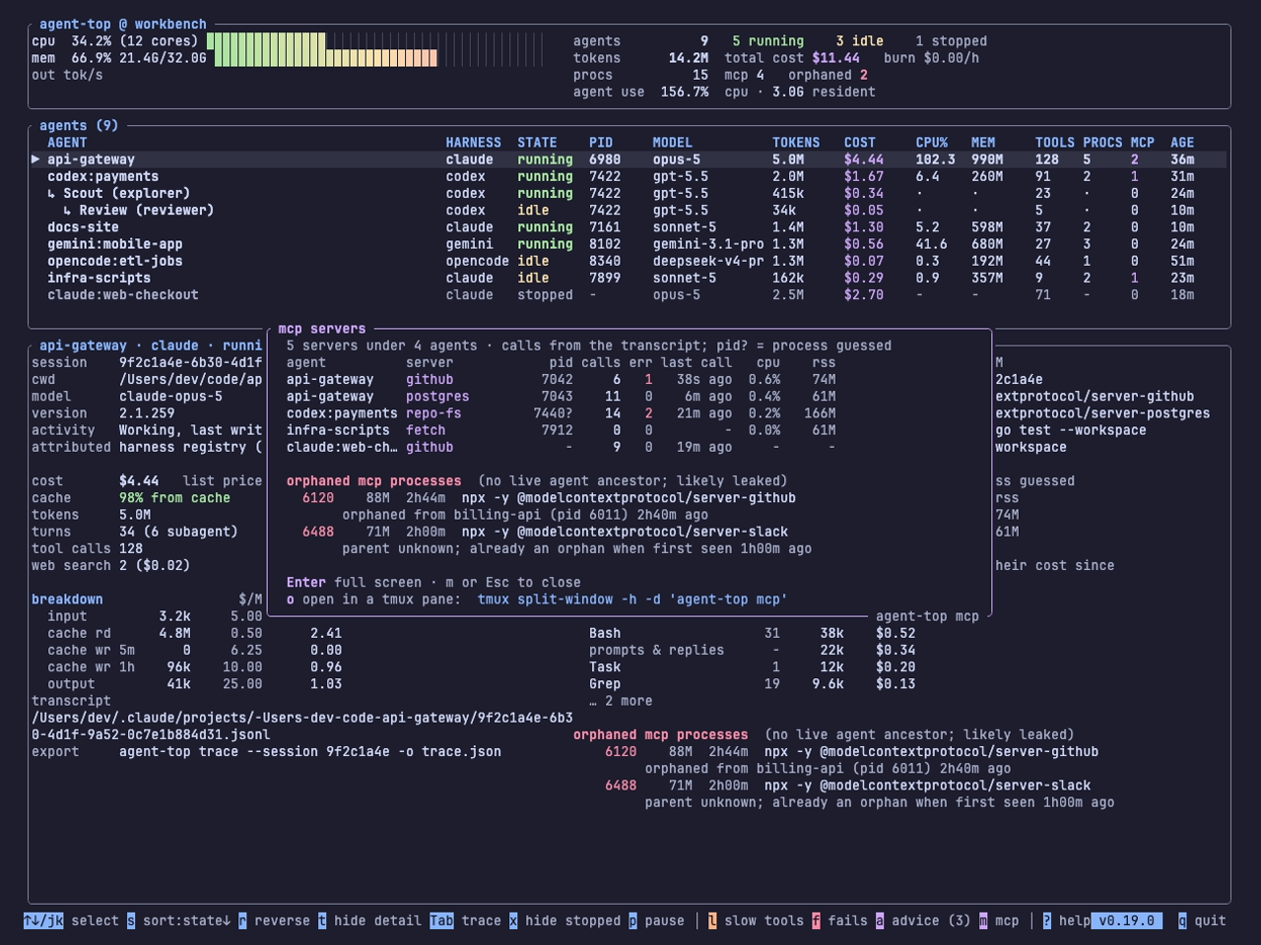This screenshot has width=1261, height=945.
Task: Sort by the AGE column header
Action: (x=1182, y=143)
